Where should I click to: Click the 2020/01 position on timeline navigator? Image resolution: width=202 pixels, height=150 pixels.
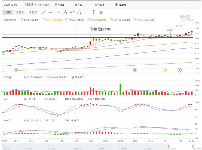[x=102, y=149]
